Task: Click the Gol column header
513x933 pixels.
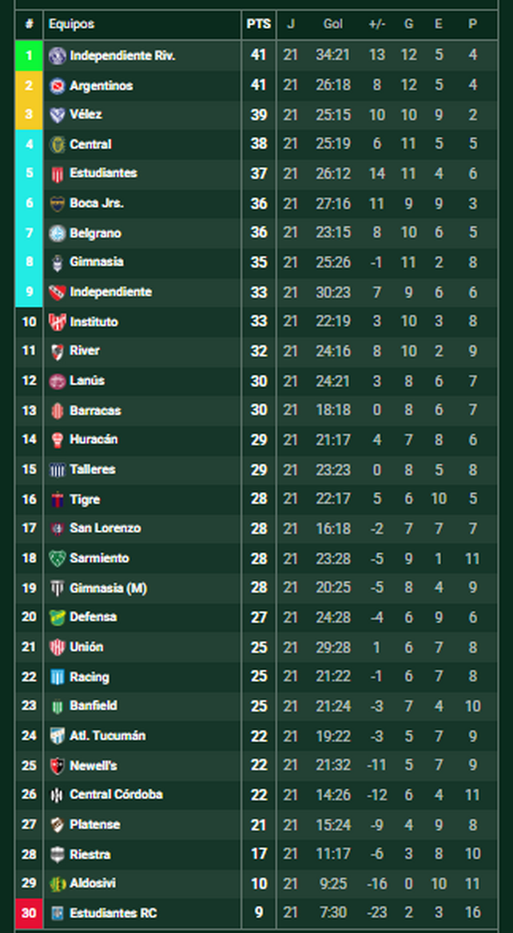Action: (333, 25)
